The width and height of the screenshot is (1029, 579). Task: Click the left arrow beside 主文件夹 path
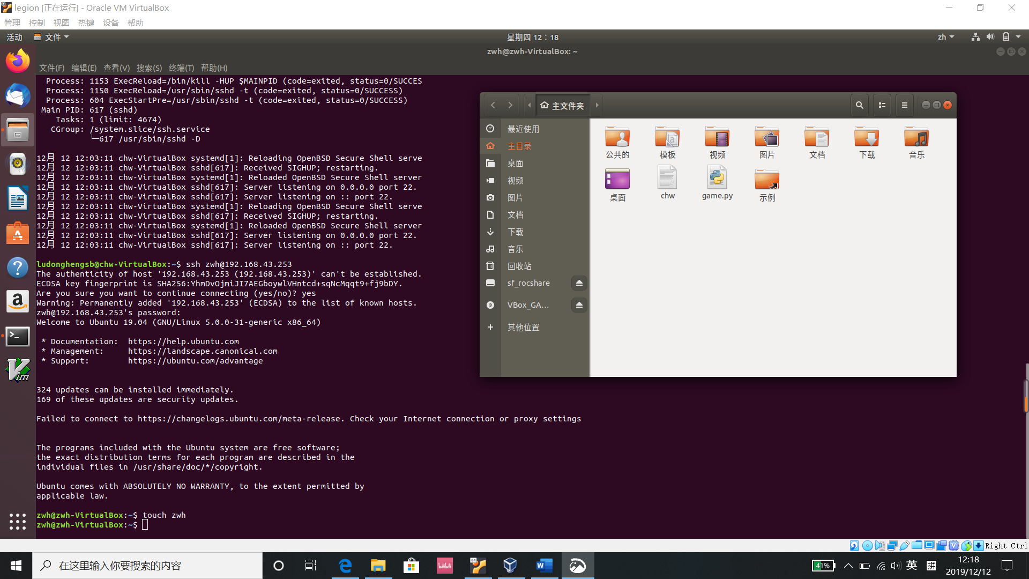529,105
